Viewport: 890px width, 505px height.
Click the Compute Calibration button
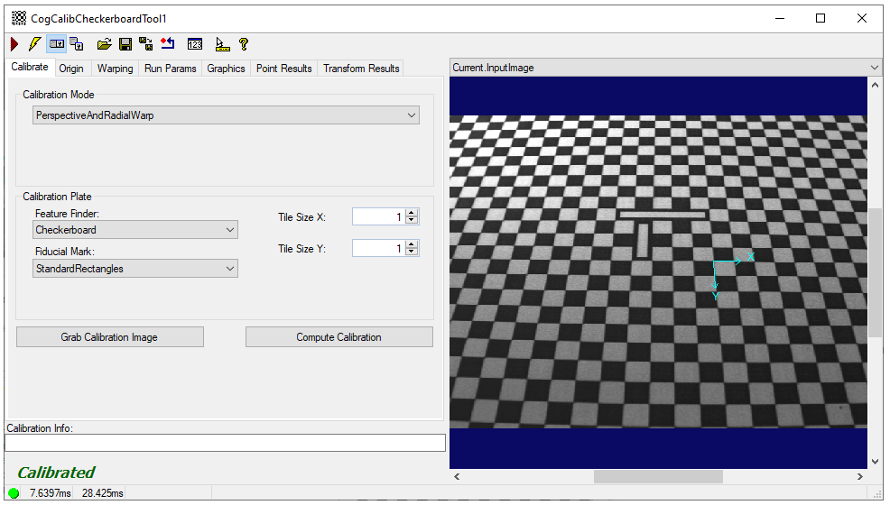338,337
